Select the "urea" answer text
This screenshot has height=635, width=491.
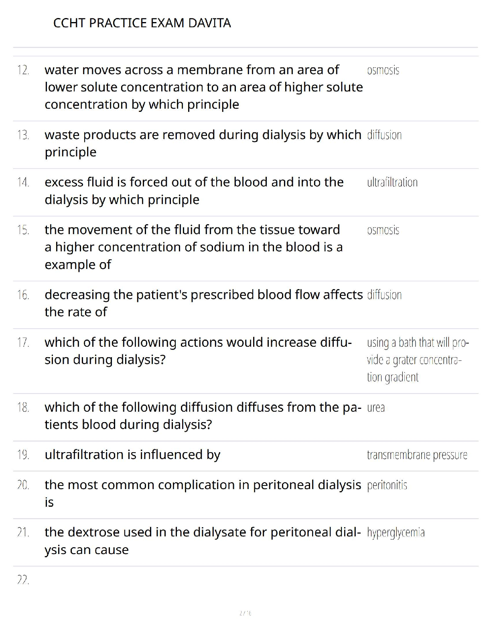point(376,408)
